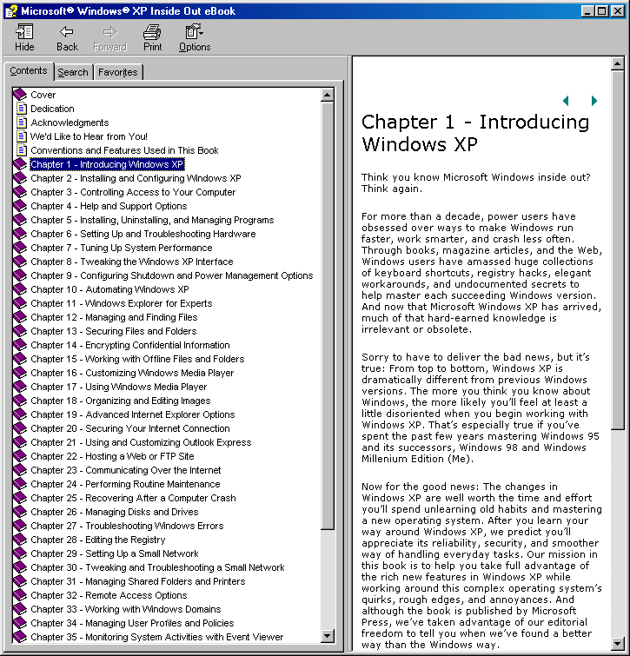630x656 pixels.
Task: Select Chapter 15 - Working with Offline Files
Action: tap(137, 359)
